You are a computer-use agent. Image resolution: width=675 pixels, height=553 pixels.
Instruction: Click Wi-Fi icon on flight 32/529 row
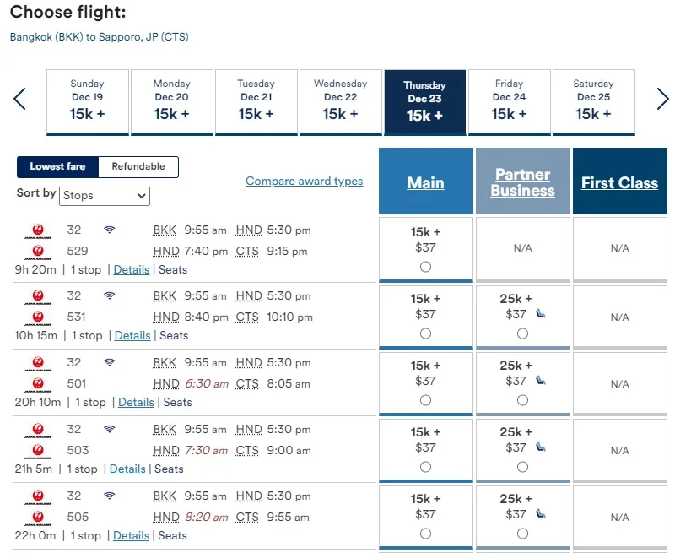110,230
